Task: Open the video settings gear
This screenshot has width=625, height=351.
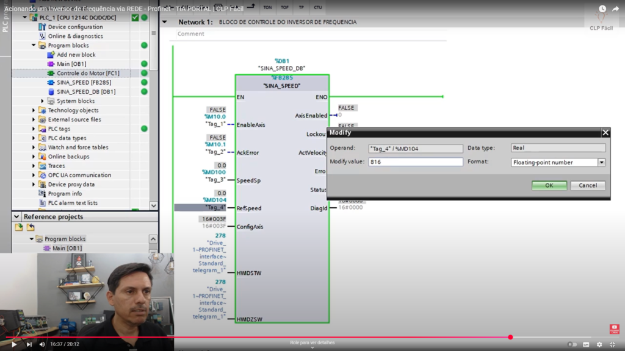Action: pos(599,345)
